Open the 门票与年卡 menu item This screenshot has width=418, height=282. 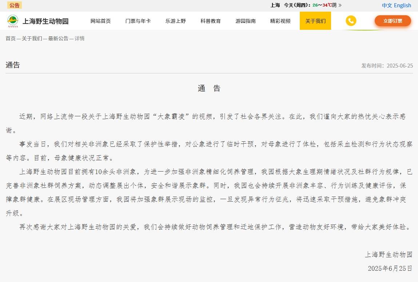[138, 21]
